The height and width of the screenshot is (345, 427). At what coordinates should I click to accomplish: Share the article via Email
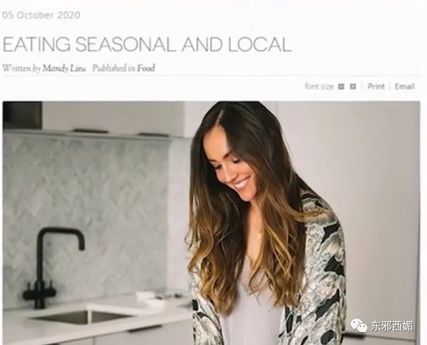click(405, 86)
